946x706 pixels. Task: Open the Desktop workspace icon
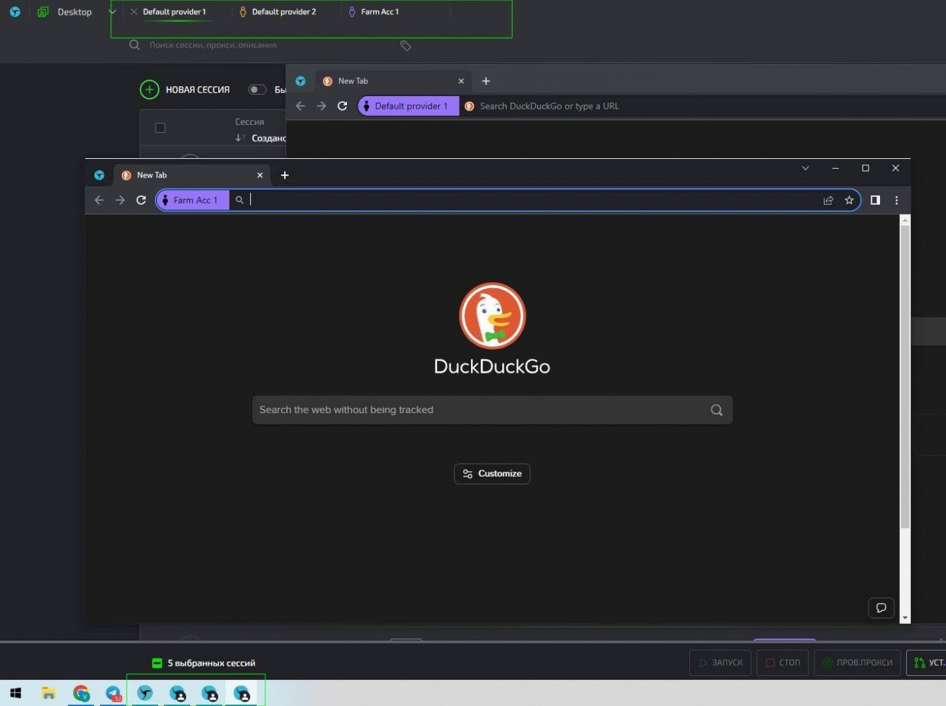pyautogui.click(x=43, y=12)
